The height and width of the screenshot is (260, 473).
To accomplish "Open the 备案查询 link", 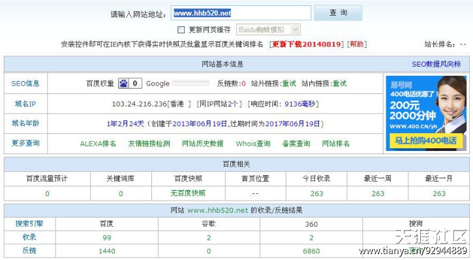I will click(296, 144).
